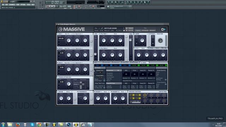Click the OSC1 filter routing fader
The height and width of the screenshot is (127, 226).
(x=91, y=41)
